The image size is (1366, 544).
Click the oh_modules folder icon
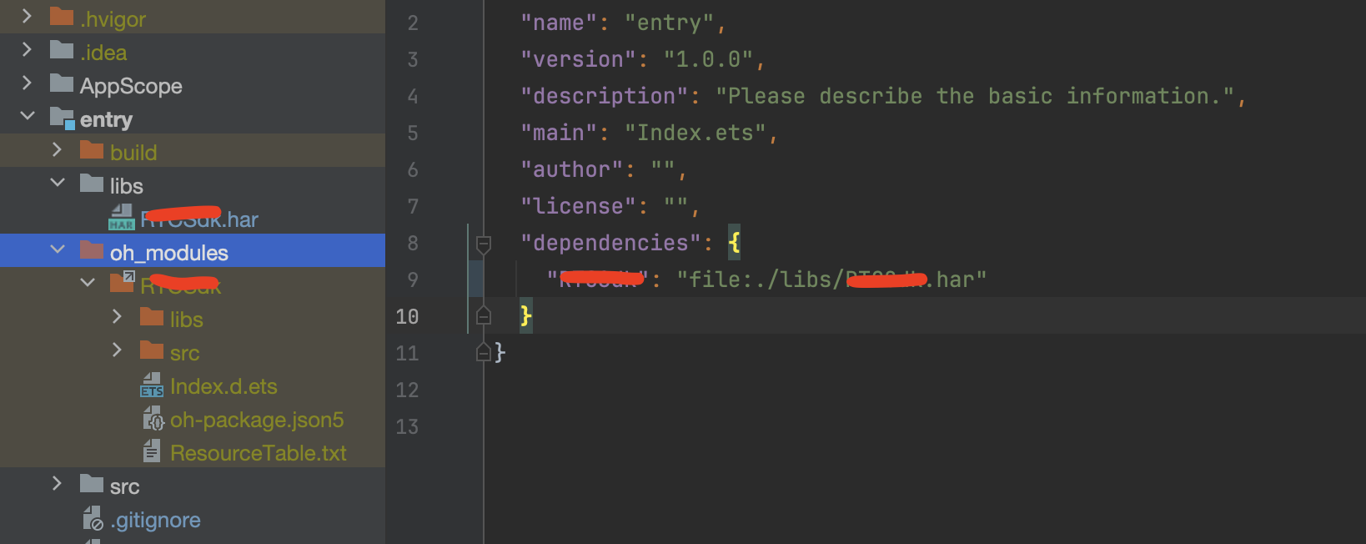(x=92, y=250)
